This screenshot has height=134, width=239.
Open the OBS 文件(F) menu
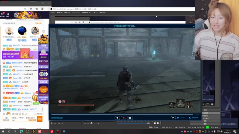pyautogui.click(x=52, y=13)
